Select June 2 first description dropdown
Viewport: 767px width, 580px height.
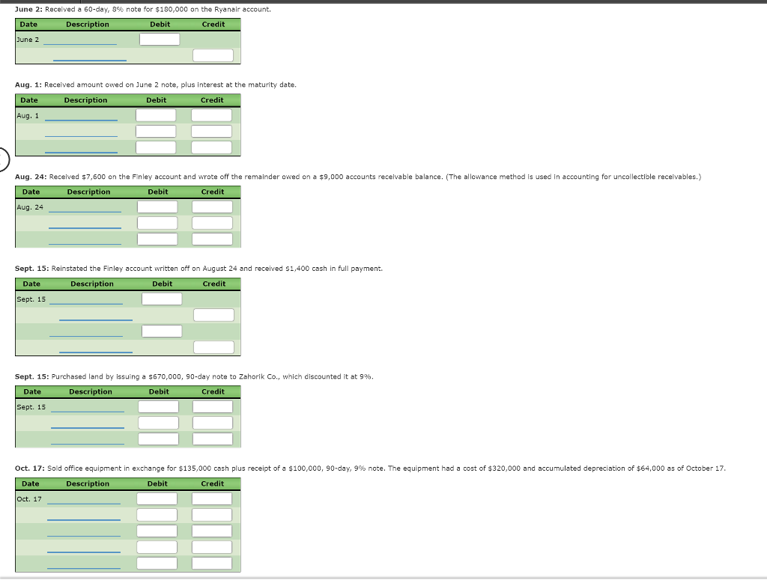coord(80,40)
